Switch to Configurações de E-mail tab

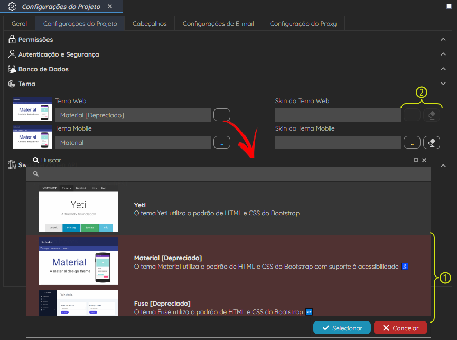218,24
